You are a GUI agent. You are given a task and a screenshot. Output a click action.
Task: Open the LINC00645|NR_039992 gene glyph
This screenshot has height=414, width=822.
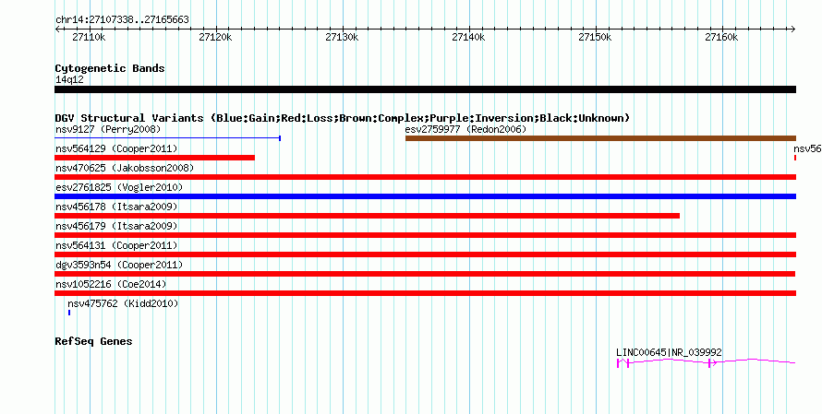(707, 362)
